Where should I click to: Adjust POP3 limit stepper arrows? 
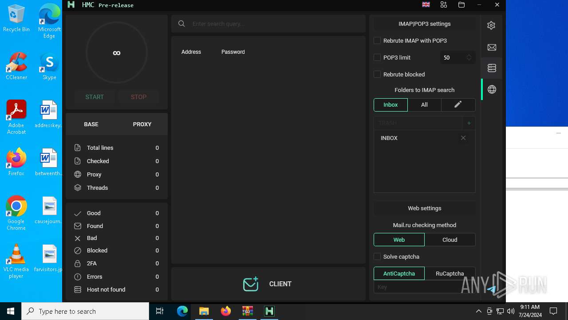click(x=469, y=57)
